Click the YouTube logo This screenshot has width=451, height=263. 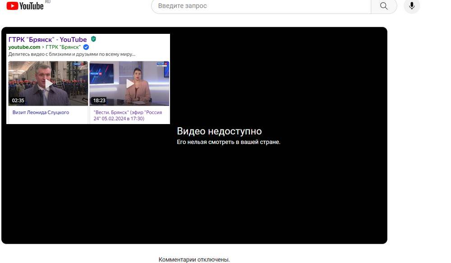25,6
